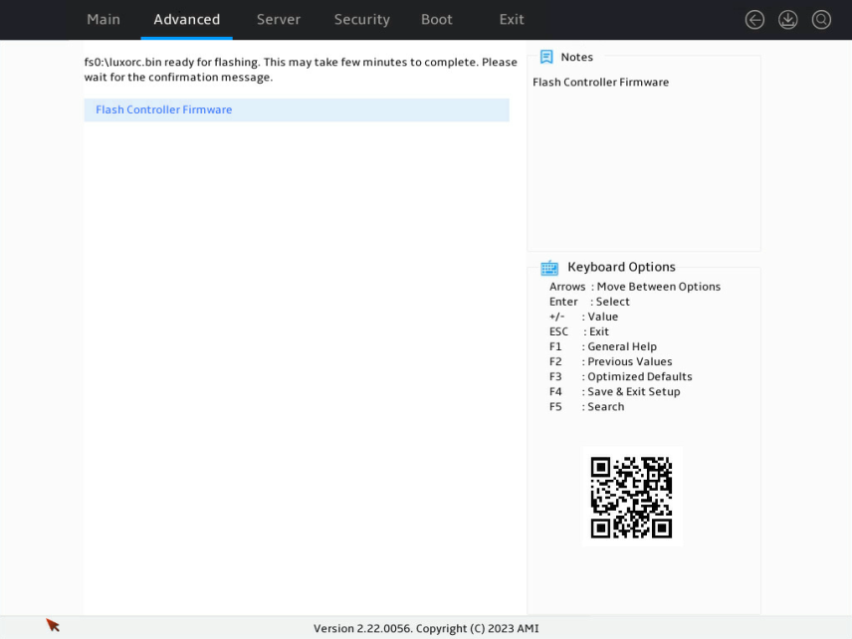Screen dimensions: 852x639
Task: Open the Exit tab
Action: coord(512,20)
